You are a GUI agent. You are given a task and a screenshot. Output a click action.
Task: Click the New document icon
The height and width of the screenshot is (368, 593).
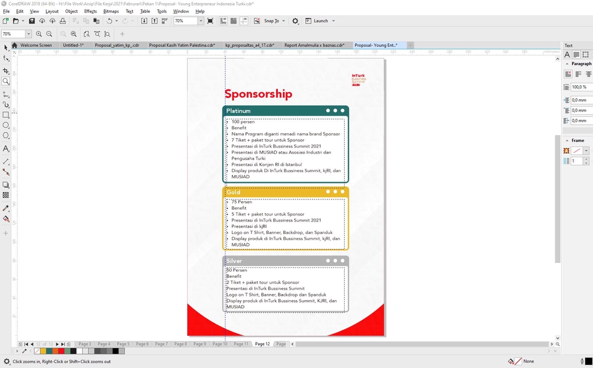(6, 21)
